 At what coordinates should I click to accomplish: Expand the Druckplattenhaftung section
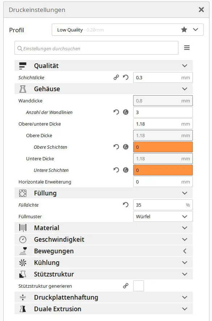[103, 297]
